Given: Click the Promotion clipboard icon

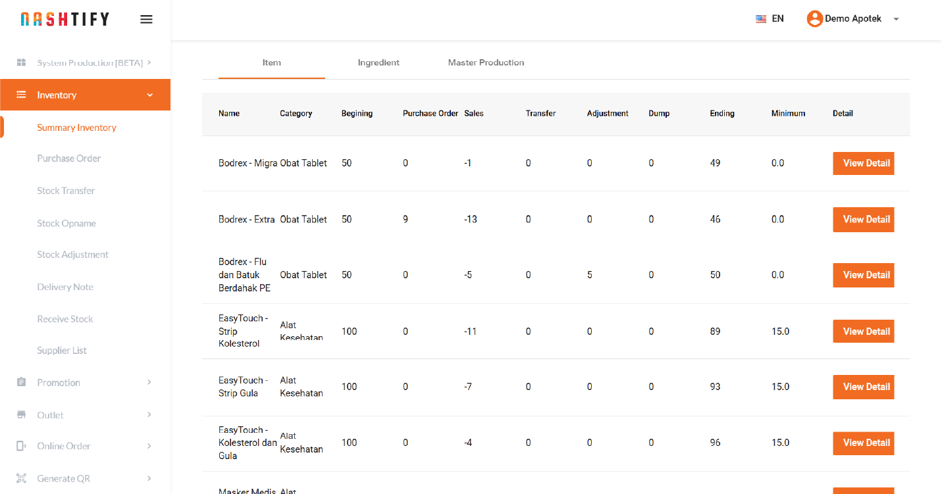Looking at the screenshot, I should pyautogui.click(x=21, y=382).
